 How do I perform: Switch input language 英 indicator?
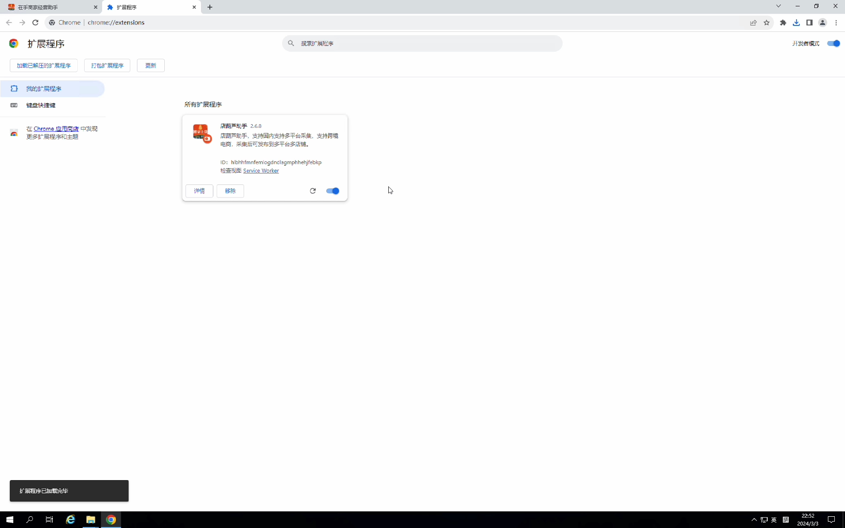tap(774, 520)
